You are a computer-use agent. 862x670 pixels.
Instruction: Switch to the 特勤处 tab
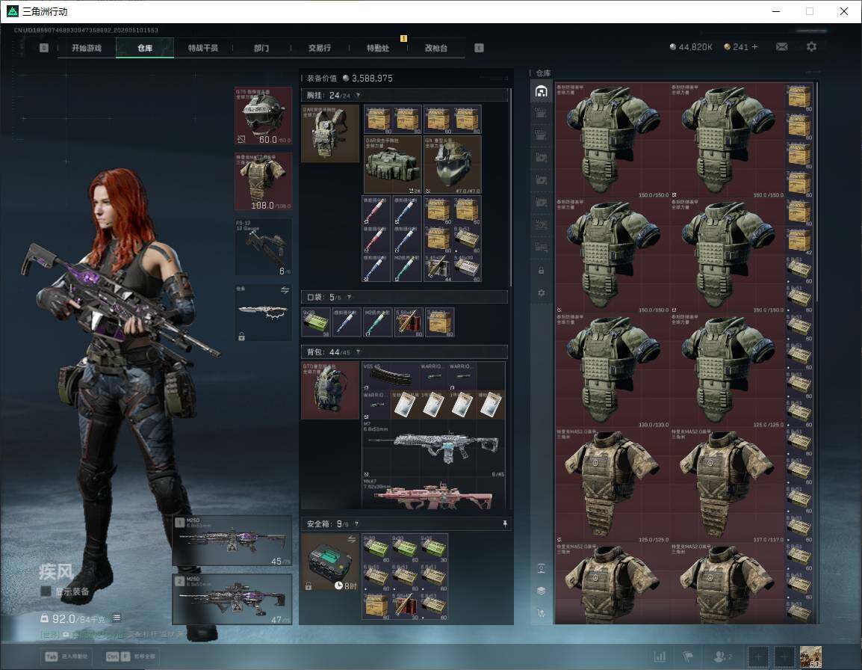(x=378, y=48)
